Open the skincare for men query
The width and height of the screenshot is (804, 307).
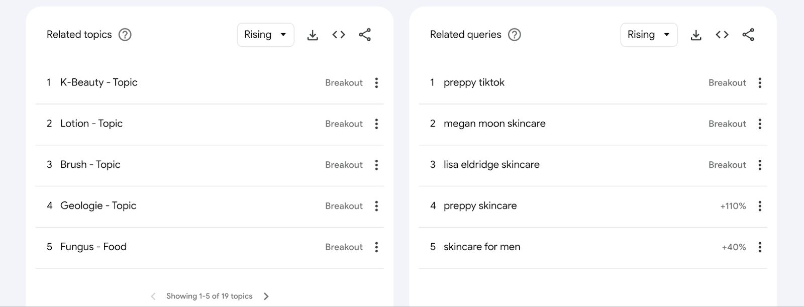tap(482, 247)
